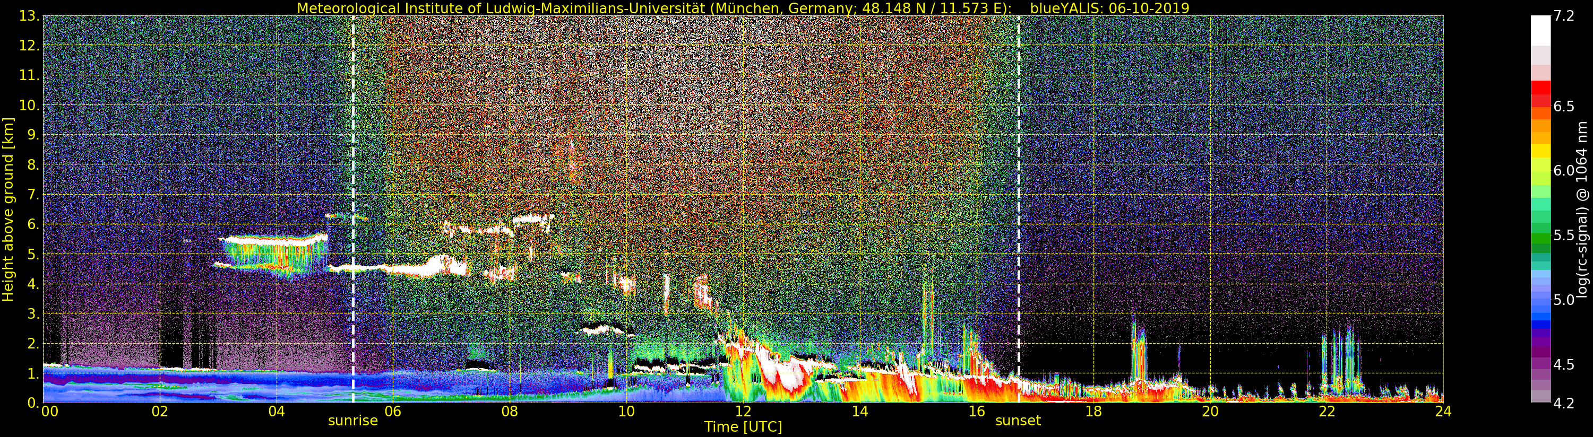Click the '24' time axis tick label
The width and height of the screenshot is (1593, 437).
[1443, 412]
